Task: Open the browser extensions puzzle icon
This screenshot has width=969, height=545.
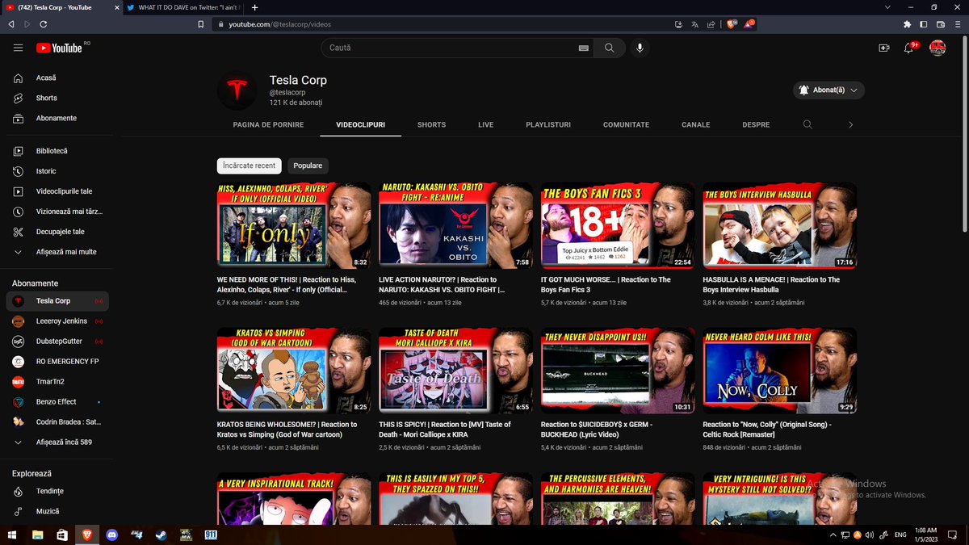Action: tap(907, 24)
